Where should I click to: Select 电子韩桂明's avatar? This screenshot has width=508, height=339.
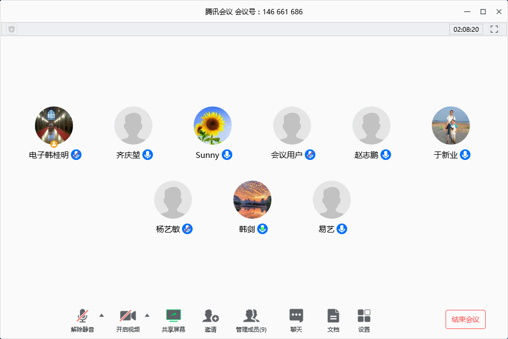click(54, 126)
